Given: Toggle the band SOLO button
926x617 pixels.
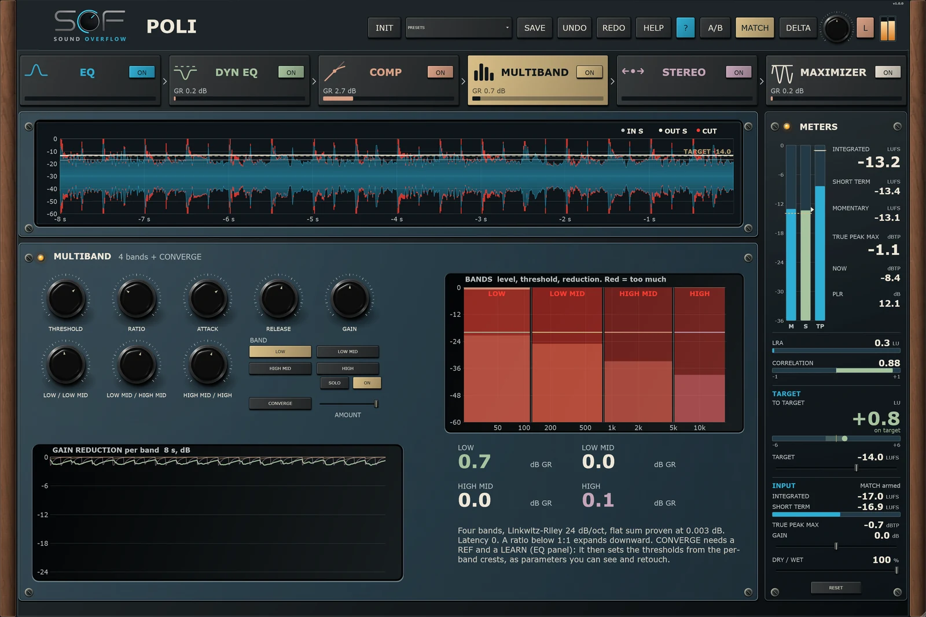Looking at the screenshot, I should click(335, 383).
